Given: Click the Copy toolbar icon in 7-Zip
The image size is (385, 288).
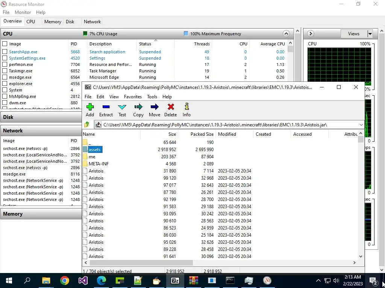Looking at the screenshot, I should pyautogui.click(x=138, y=110).
